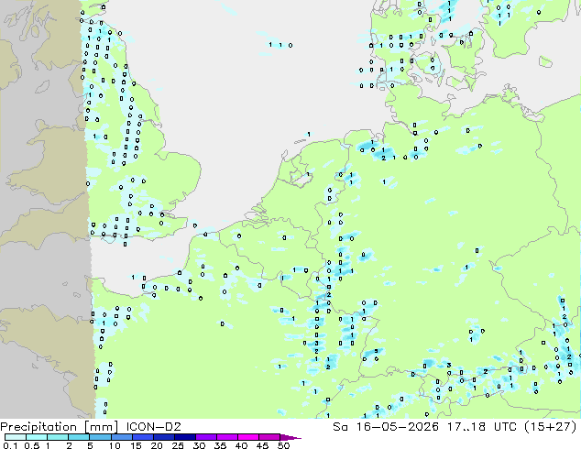
Task: Click the 40–45 mm magenta swatch
Action: pos(248,437)
